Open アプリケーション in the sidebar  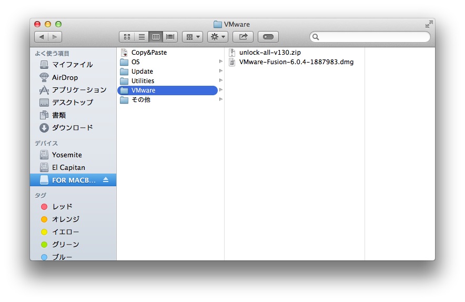(73, 90)
